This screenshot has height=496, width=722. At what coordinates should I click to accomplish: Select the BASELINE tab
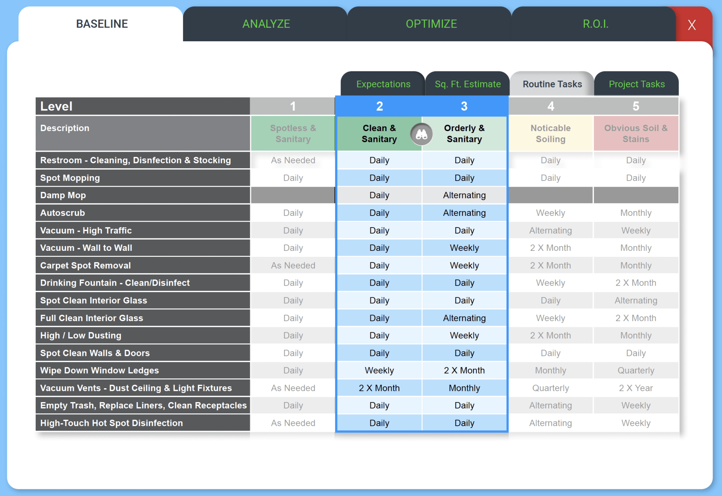[x=102, y=24]
